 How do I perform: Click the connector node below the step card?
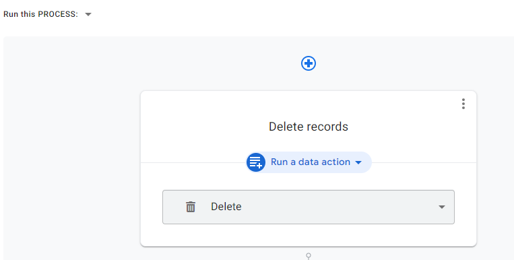(x=309, y=255)
